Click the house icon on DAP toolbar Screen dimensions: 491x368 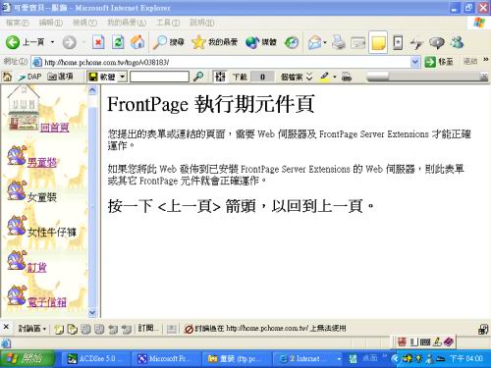[7, 77]
